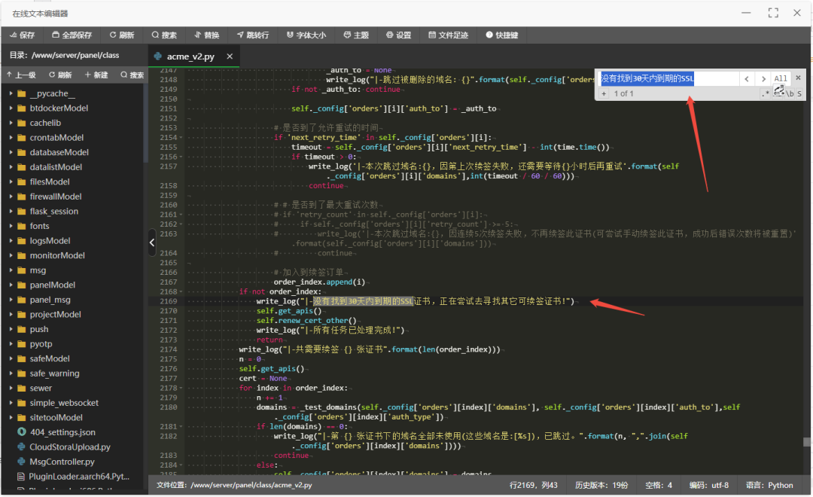Screen dimensions: 813x497
Task: Open the CloudStoraUpload.py file
Action: (x=69, y=447)
